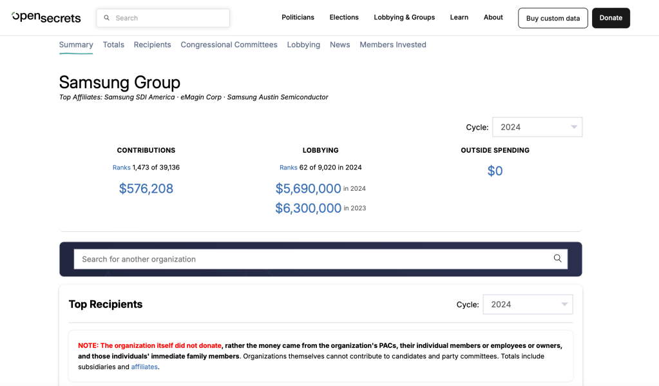Open the Learn menu

pos(459,17)
